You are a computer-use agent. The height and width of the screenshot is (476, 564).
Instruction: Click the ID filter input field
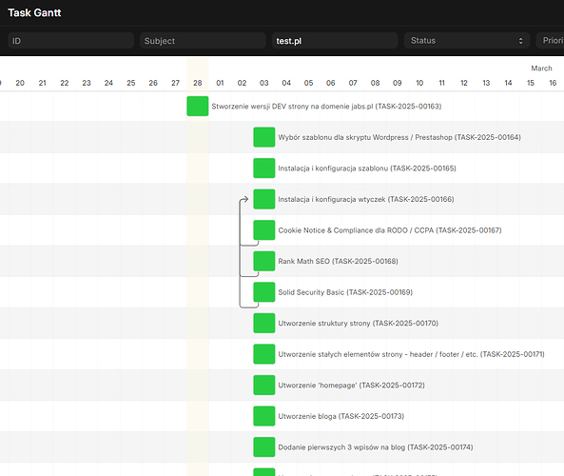71,41
